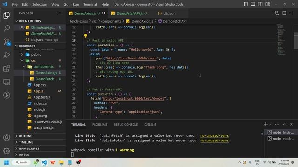
Task: Switch to GitLens panel tab
Action: pyautogui.click(x=150, y=125)
